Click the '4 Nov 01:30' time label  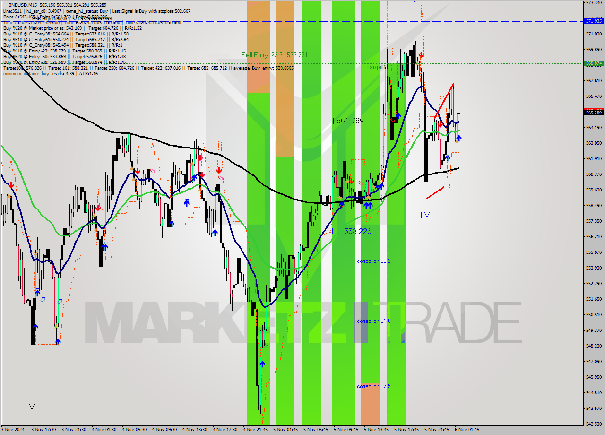[104, 430]
